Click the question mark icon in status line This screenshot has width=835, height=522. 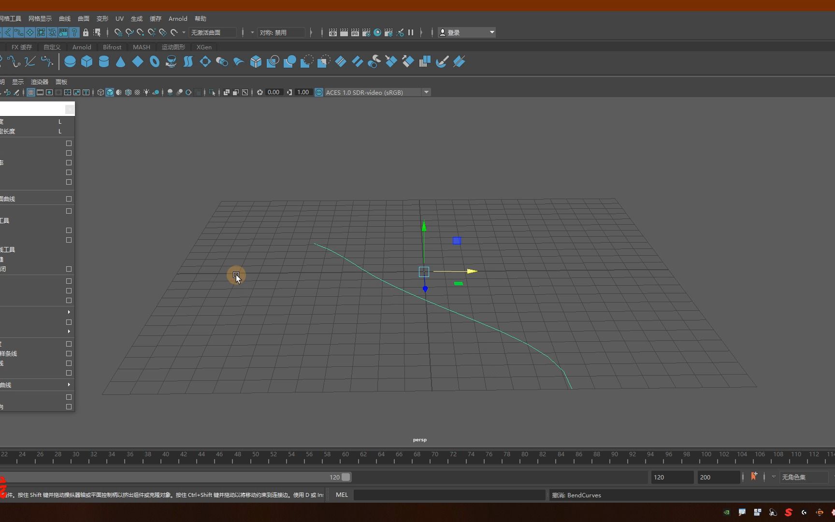74,33
